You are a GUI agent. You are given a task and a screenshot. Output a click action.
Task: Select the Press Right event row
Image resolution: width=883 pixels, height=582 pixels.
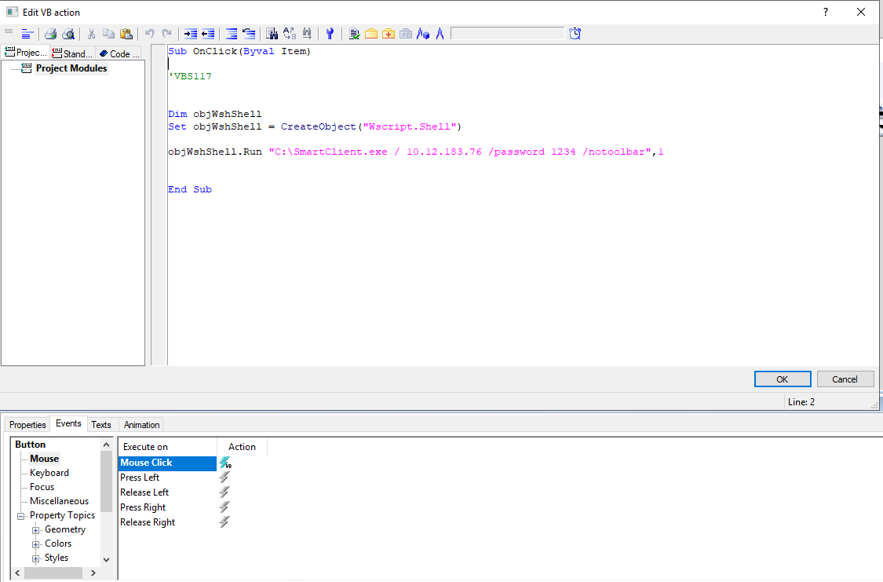click(167, 507)
